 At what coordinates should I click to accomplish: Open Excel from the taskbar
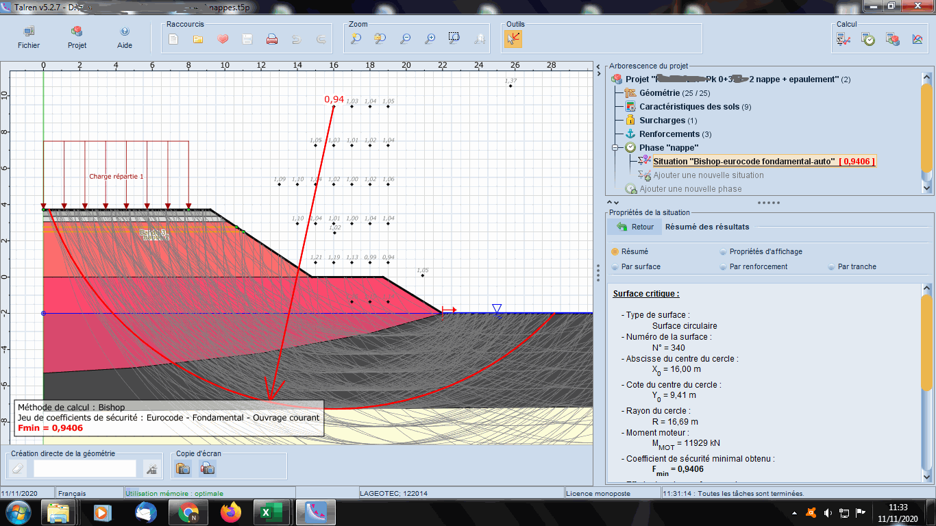pos(270,512)
